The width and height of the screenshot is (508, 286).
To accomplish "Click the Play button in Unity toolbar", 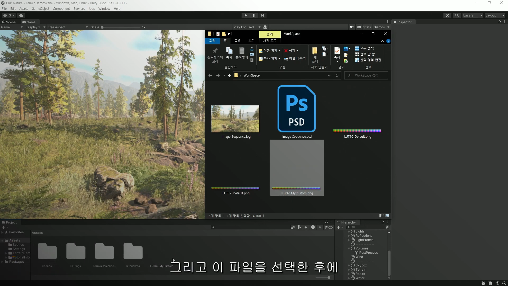I will point(246,15).
